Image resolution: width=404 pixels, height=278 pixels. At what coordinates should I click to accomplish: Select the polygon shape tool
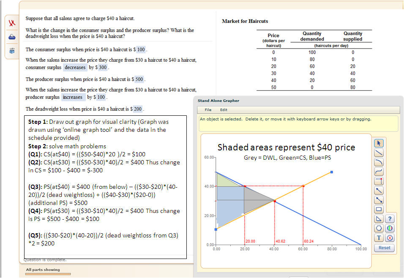(379, 228)
